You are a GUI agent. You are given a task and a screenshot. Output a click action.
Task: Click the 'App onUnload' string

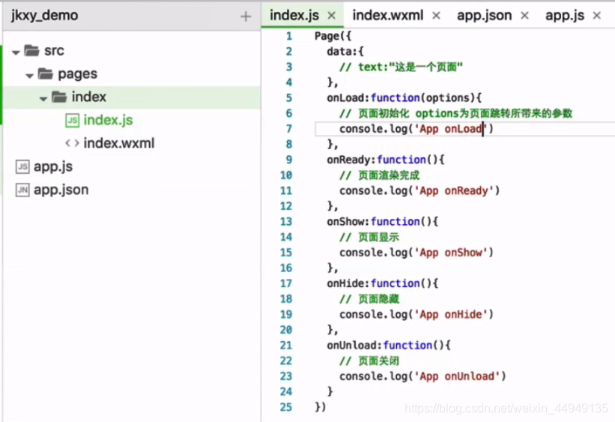(456, 376)
